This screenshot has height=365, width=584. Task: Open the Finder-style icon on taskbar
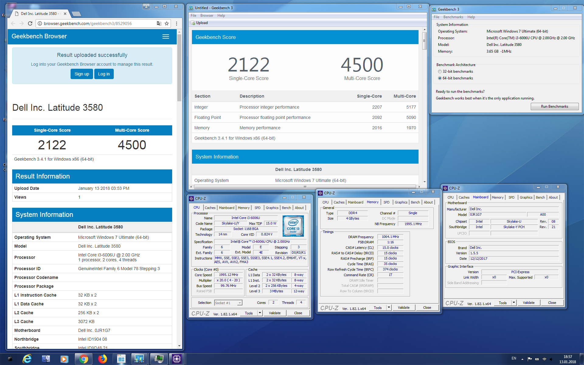click(46, 359)
